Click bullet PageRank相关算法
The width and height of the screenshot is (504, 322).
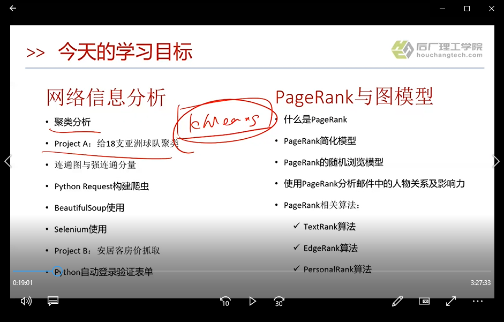(x=321, y=205)
